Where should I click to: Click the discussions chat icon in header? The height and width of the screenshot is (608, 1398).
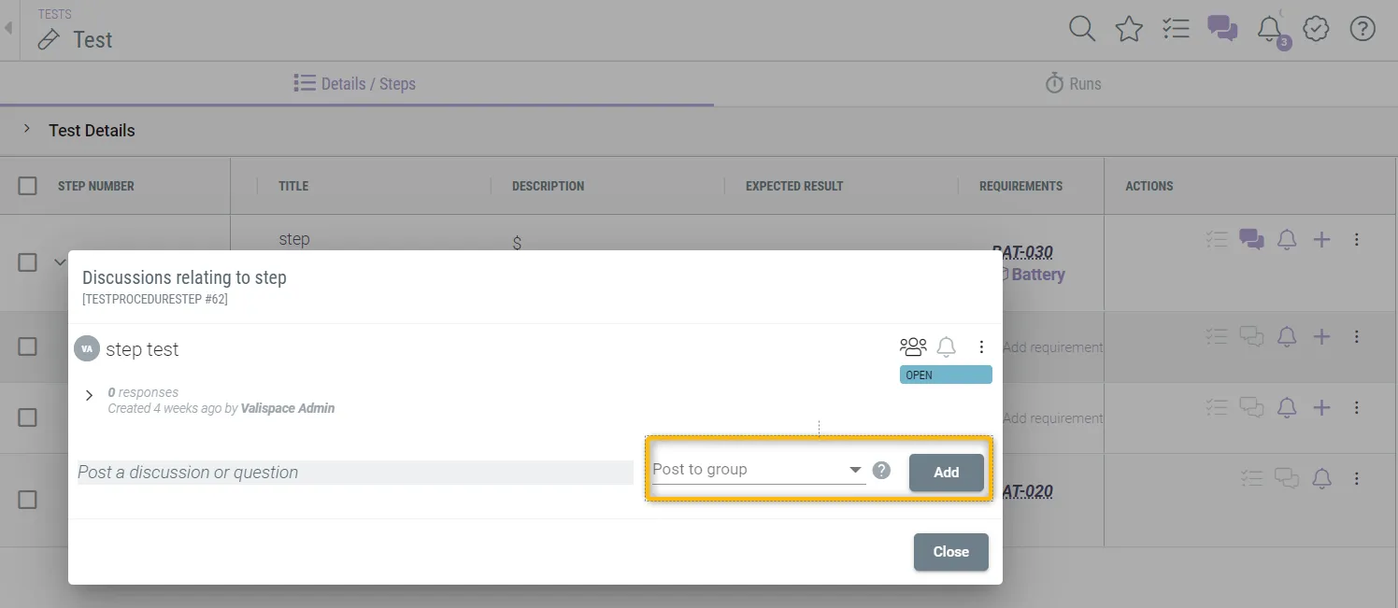pos(1222,29)
